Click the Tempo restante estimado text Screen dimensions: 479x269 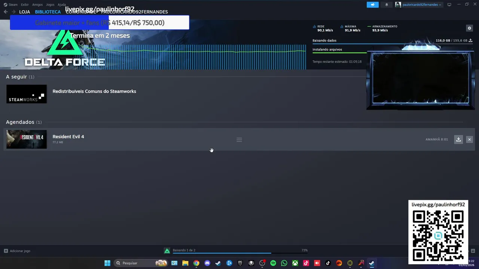click(x=337, y=62)
